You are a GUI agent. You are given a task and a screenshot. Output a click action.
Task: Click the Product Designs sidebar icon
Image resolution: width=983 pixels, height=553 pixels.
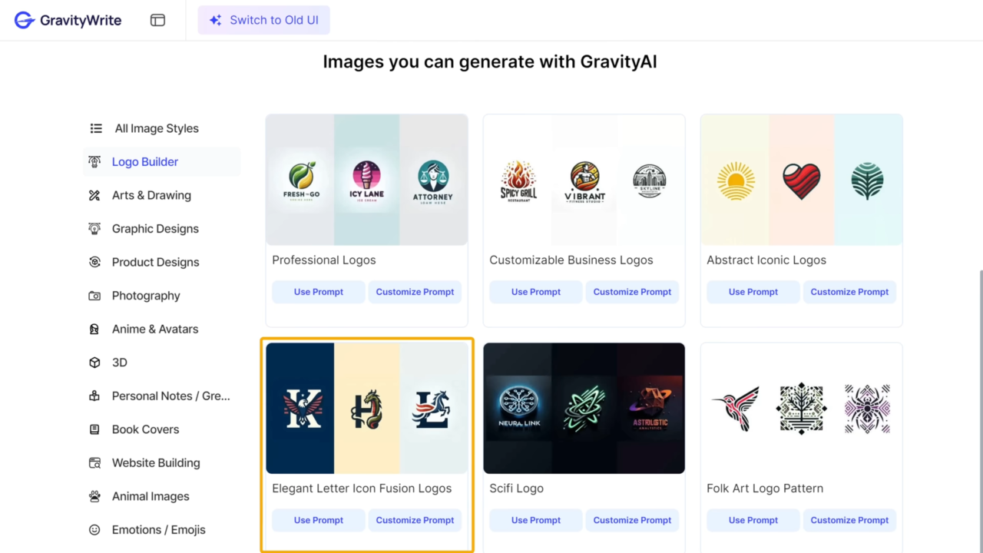[94, 262]
